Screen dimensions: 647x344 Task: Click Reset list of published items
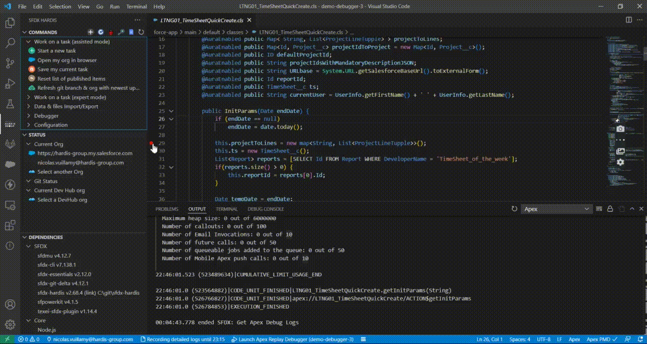pyautogui.click(x=71, y=79)
